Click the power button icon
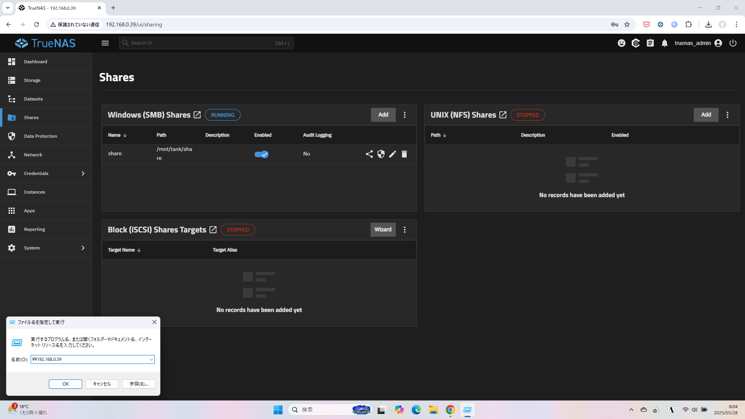The image size is (745, 419). point(733,43)
